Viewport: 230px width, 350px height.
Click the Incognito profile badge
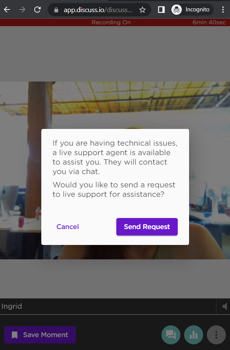192,9
